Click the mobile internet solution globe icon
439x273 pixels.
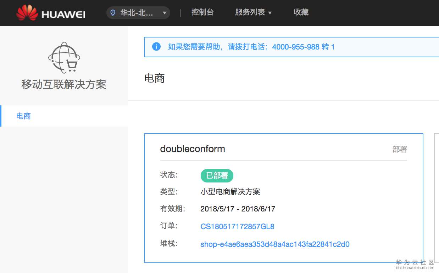pos(64,57)
